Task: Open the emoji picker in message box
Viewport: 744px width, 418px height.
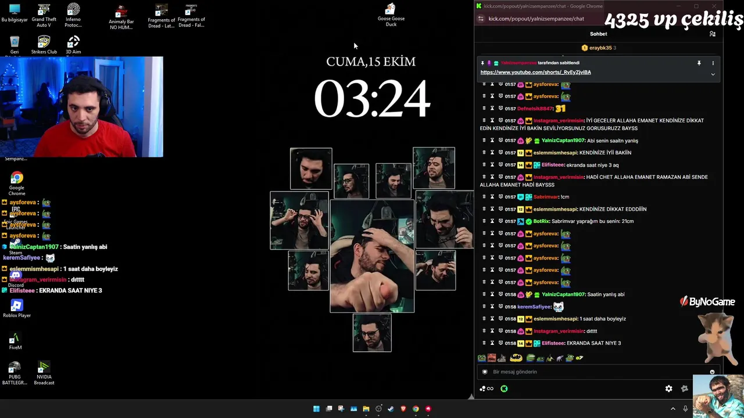Action: point(712,372)
